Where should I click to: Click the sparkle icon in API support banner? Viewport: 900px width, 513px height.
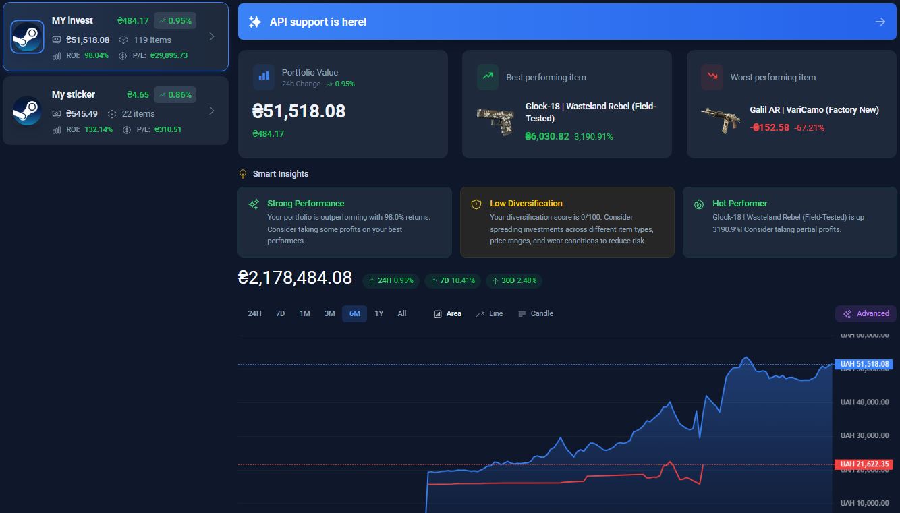(255, 22)
